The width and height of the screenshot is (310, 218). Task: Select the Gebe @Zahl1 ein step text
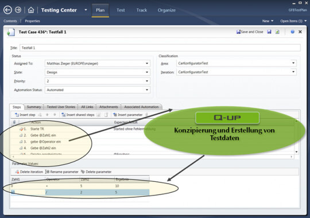tap(43, 135)
